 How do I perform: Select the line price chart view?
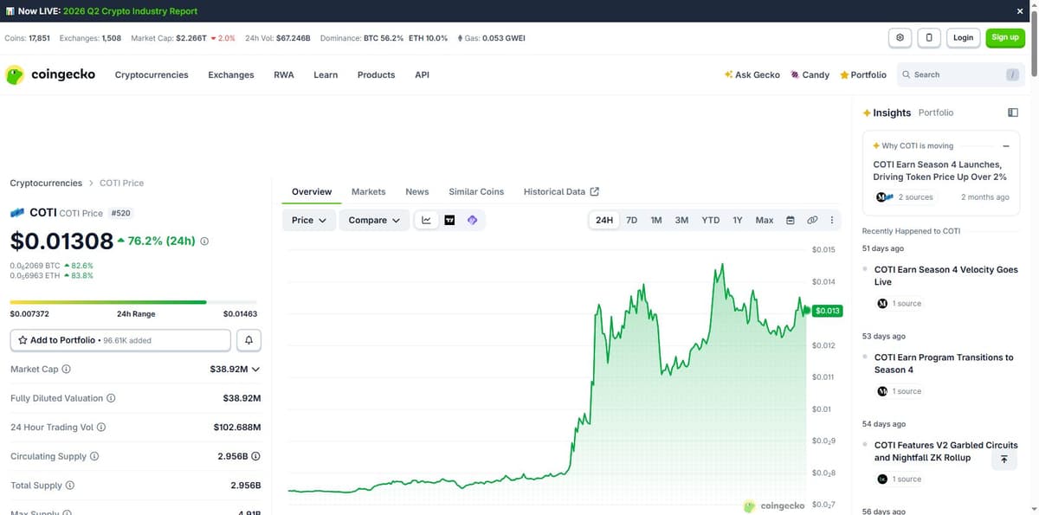(x=426, y=220)
